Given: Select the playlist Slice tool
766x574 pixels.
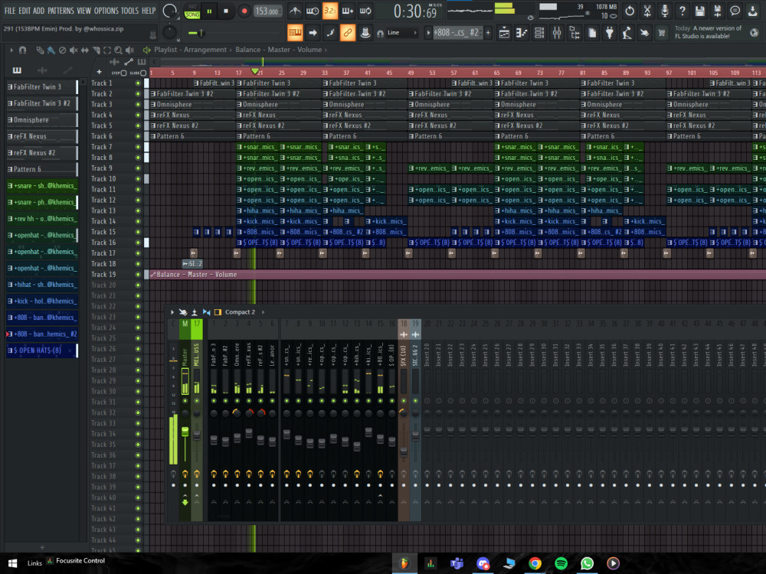Looking at the screenshot, I should (x=97, y=50).
